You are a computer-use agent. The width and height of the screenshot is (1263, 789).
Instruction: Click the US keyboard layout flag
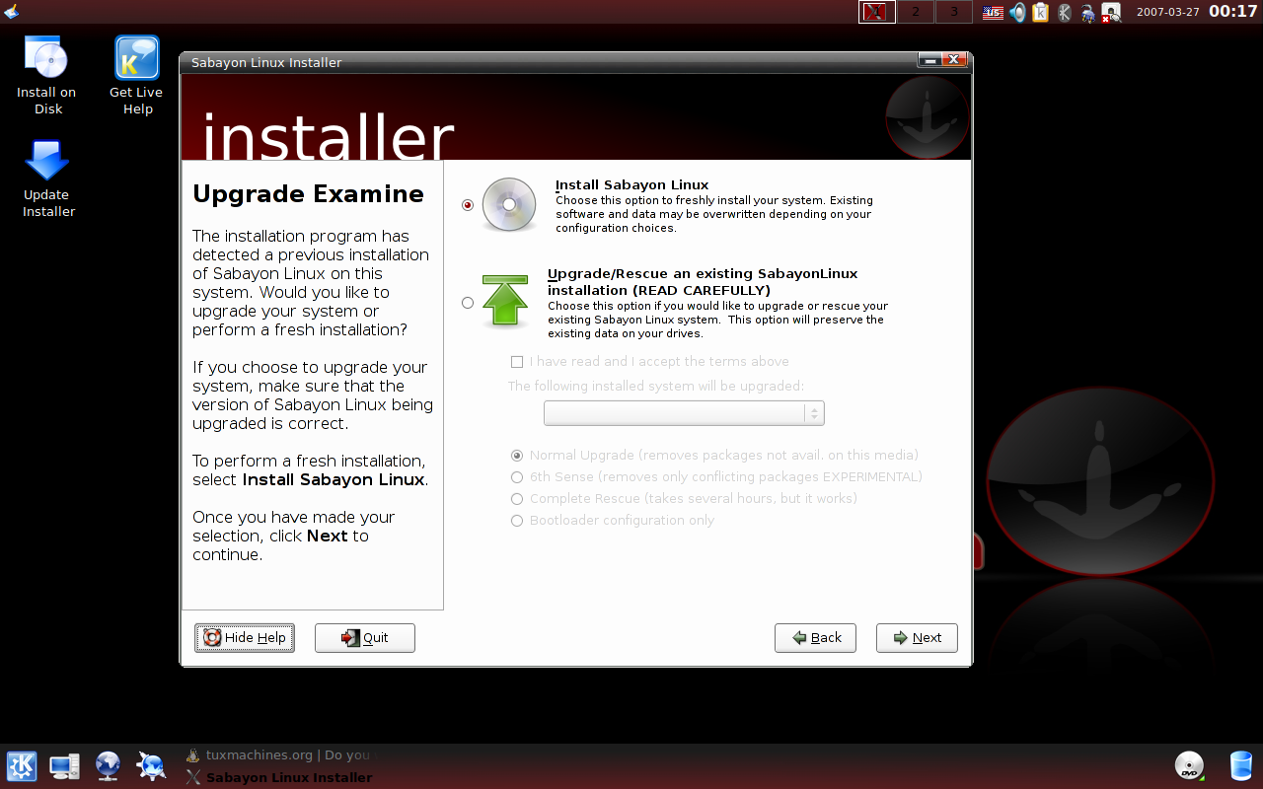click(993, 13)
